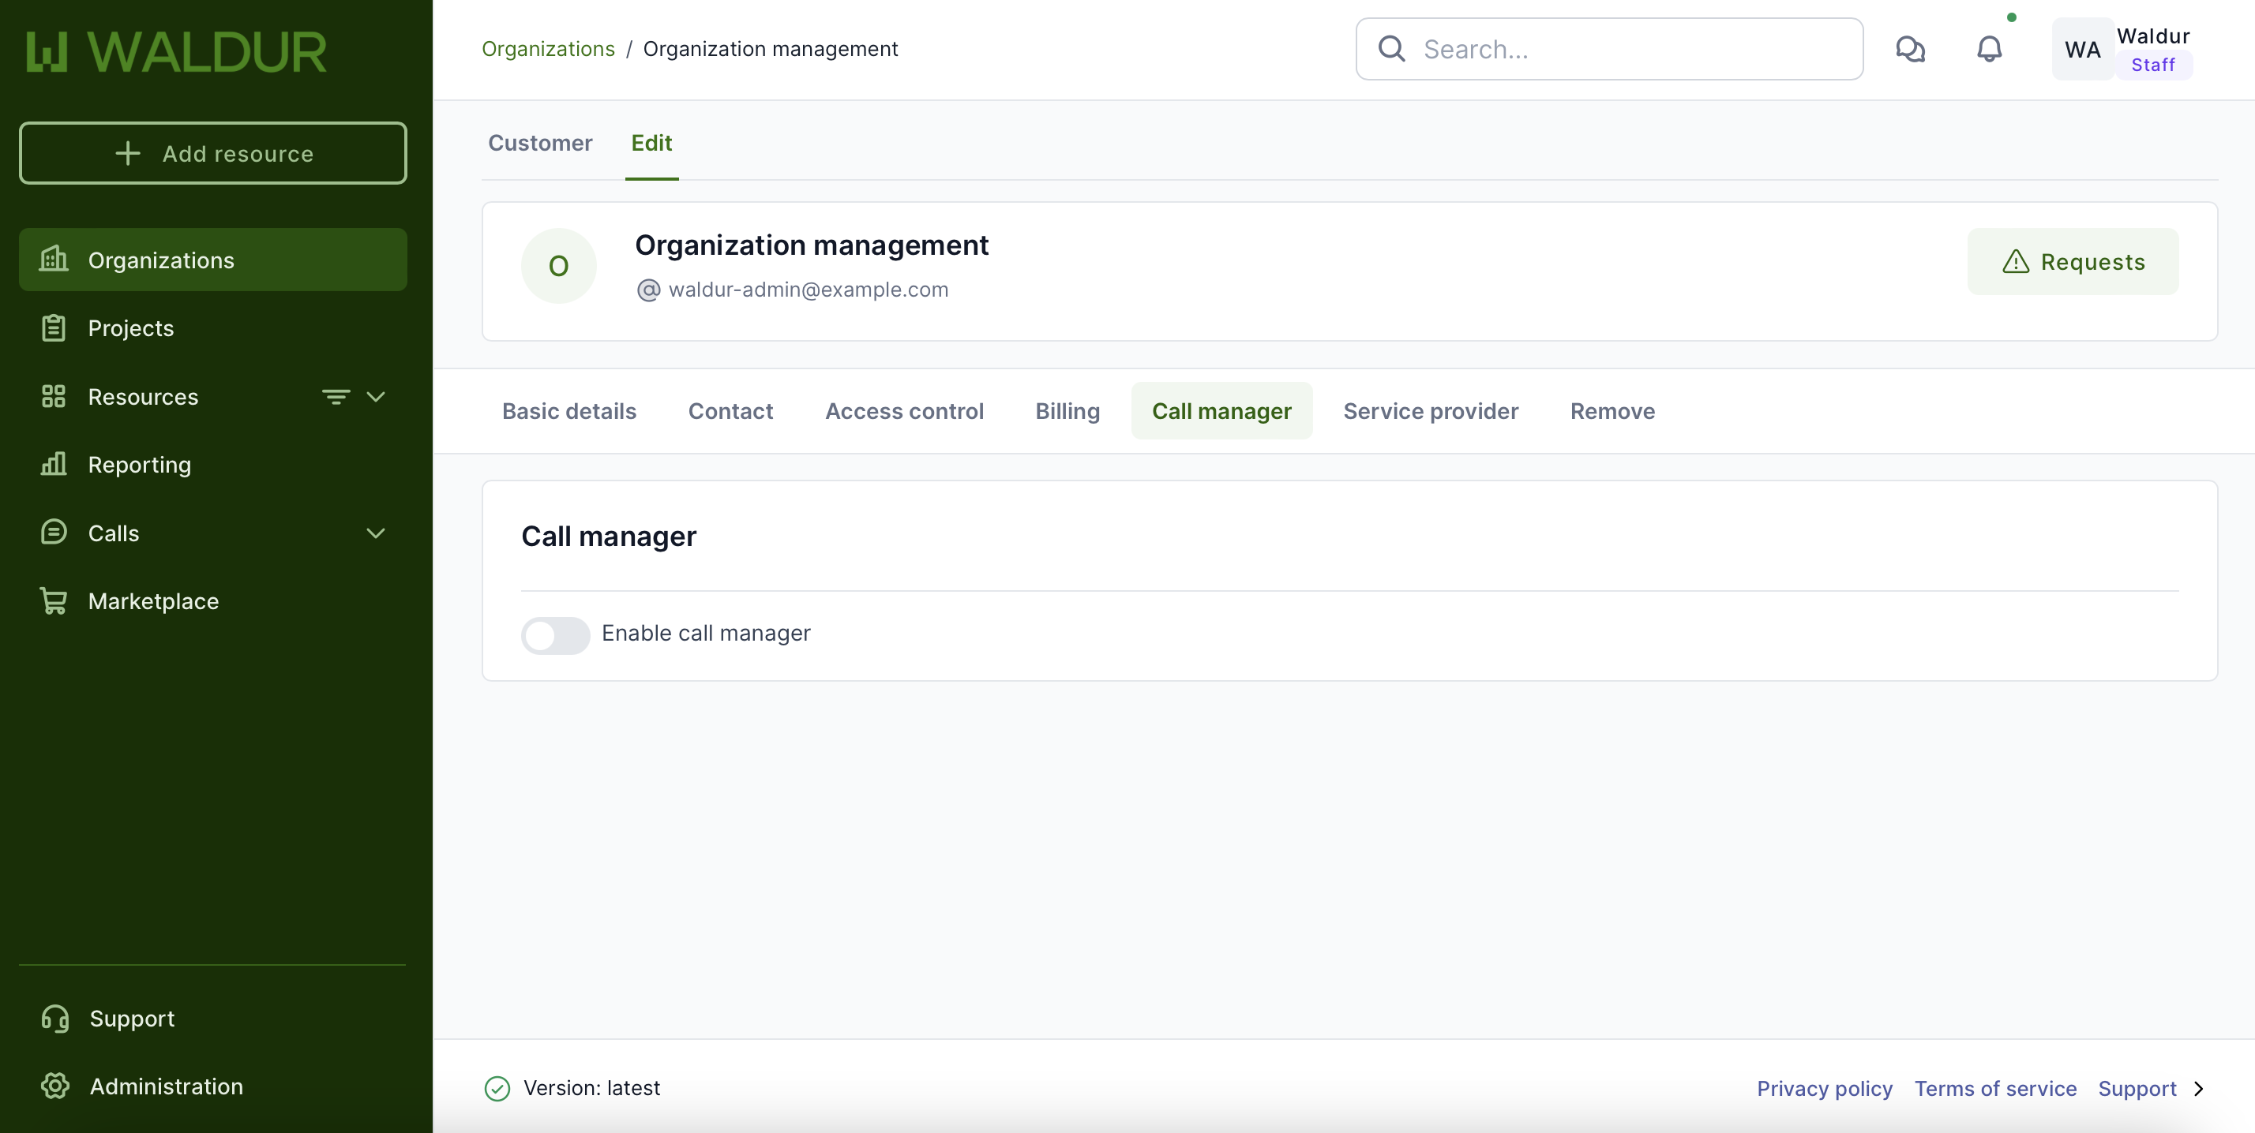Click the Reporting chart icon

pos(54,465)
